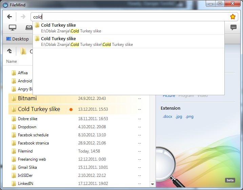The width and height of the screenshot is (243, 190).
Task: Filter by .jpg extension
Action: point(179,117)
